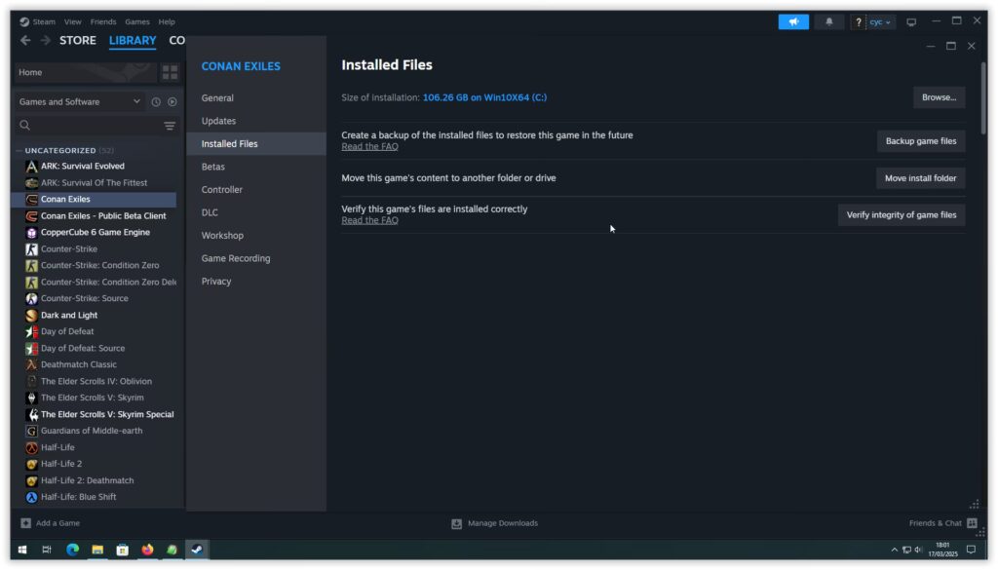Click the ready-to-play filter icon
998x570 pixels.
click(x=173, y=101)
